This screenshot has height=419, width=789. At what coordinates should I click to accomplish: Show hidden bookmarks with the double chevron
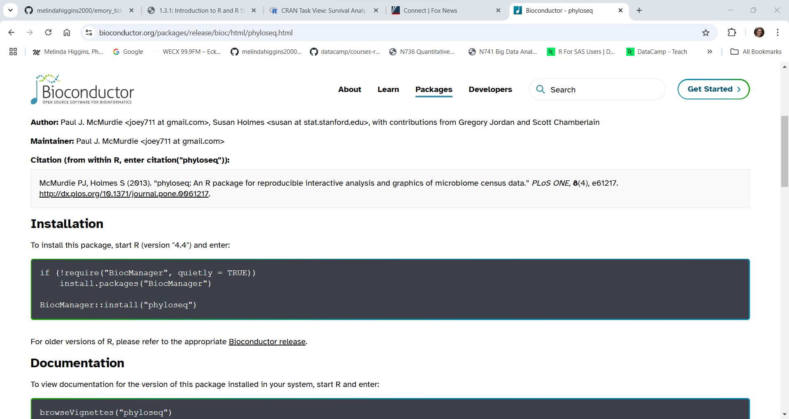pos(710,52)
